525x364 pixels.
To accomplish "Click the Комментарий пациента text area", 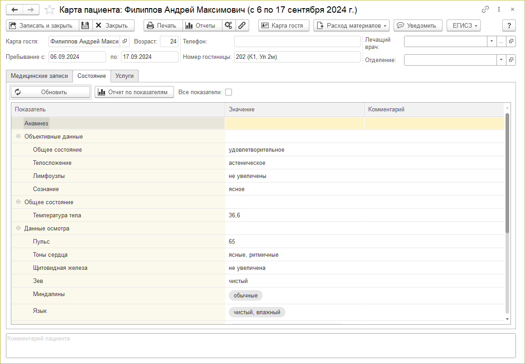I will pyautogui.click(x=261, y=345).
